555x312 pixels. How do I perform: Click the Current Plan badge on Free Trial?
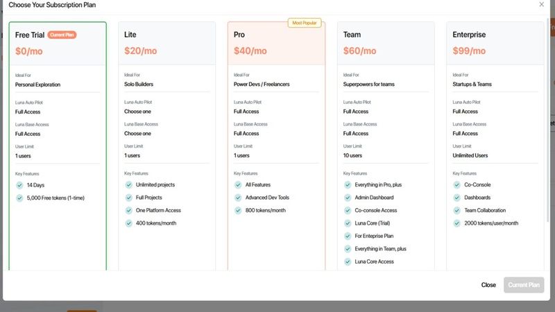click(62, 35)
